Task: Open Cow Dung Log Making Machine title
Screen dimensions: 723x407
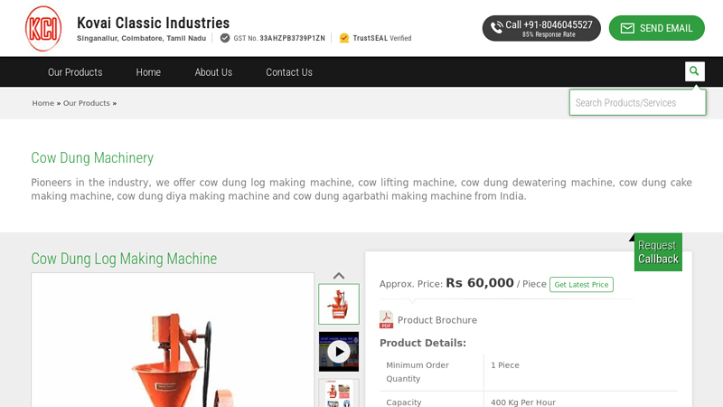Action: pyautogui.click(x=124, y=259)
